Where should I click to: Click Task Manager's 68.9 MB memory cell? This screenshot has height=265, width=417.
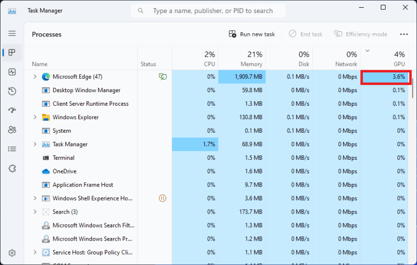[242, 144]
